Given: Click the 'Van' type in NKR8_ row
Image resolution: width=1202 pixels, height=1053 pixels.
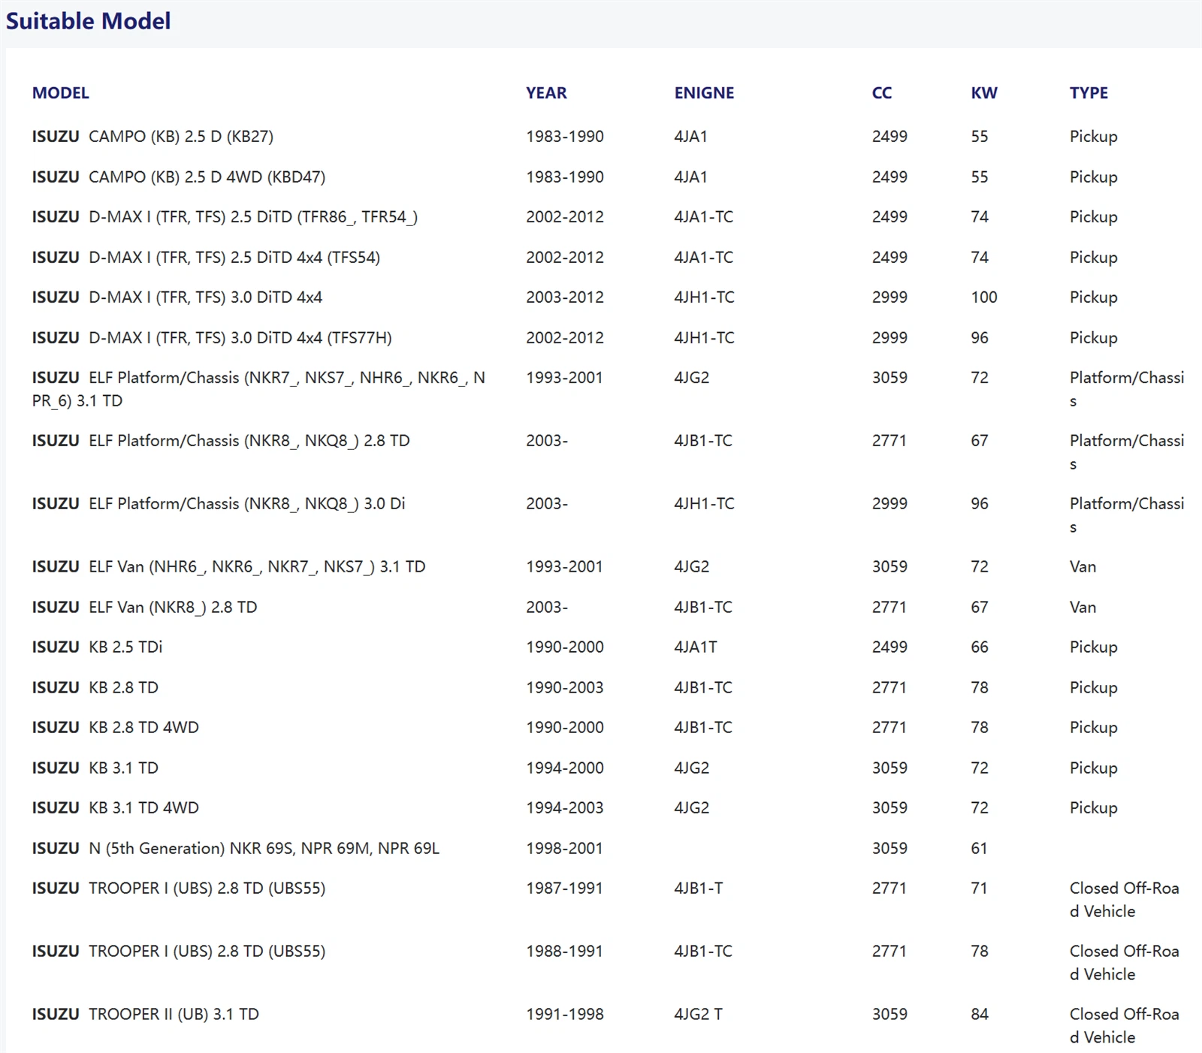Looking at the screenshot, I should (x=1083, y=608).
